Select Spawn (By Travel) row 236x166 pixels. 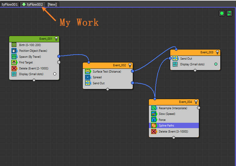click(x=34, y=56)
